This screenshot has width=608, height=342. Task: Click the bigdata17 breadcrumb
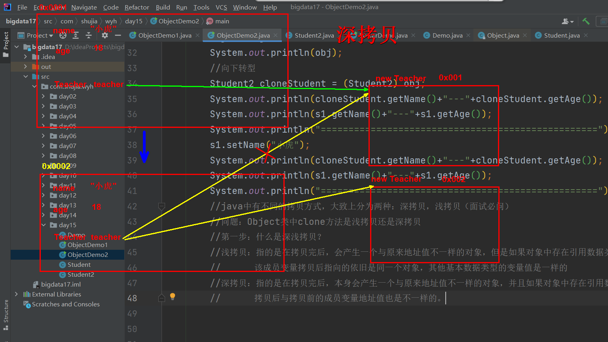(21, 21)
